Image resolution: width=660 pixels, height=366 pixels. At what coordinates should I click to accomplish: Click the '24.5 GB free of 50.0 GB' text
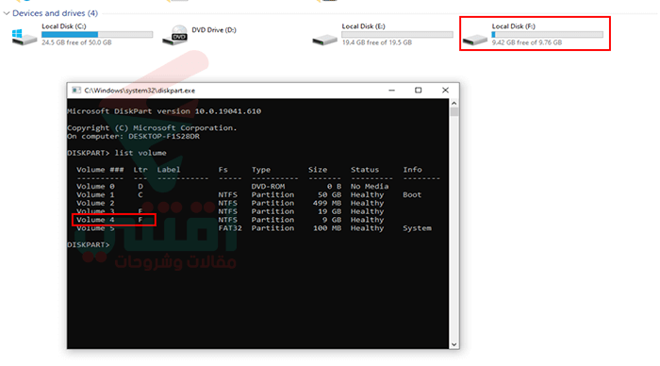[76, 42]
